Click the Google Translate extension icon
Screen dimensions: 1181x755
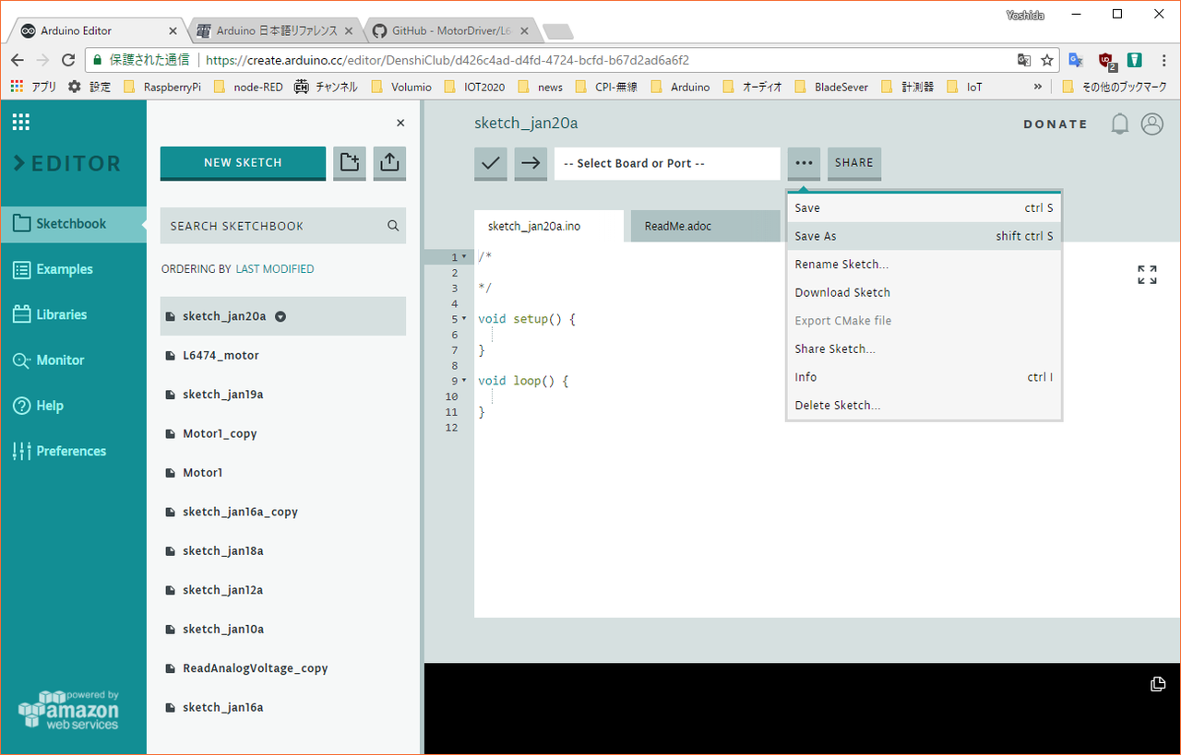(x=1076, y=60)
